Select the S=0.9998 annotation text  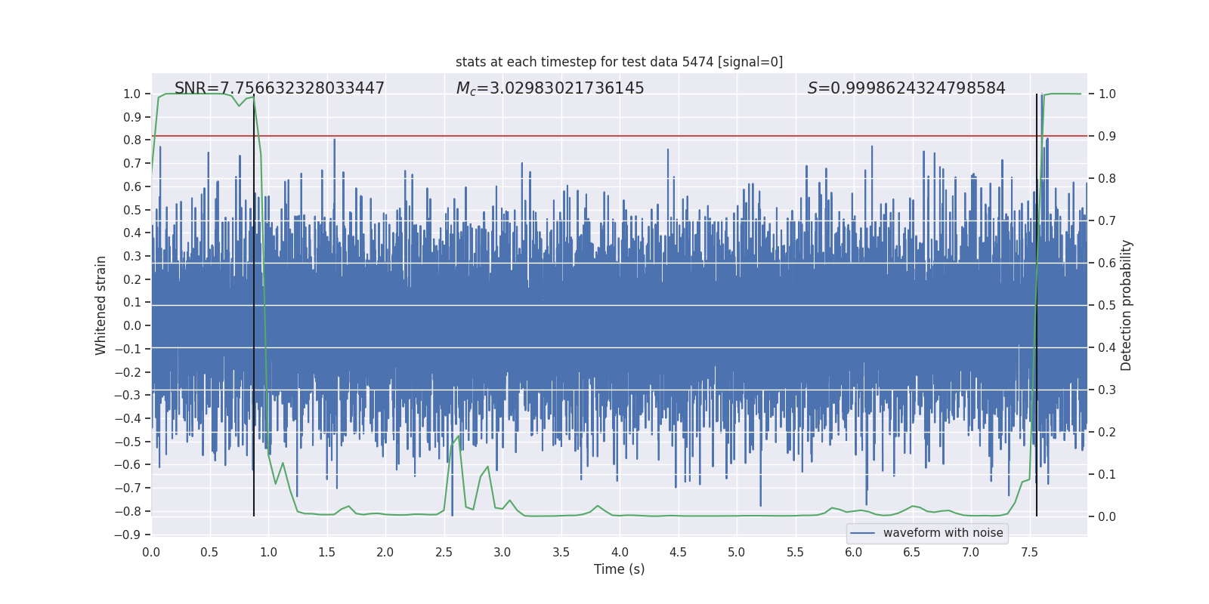pyautogui.click(x=906, y=88)
